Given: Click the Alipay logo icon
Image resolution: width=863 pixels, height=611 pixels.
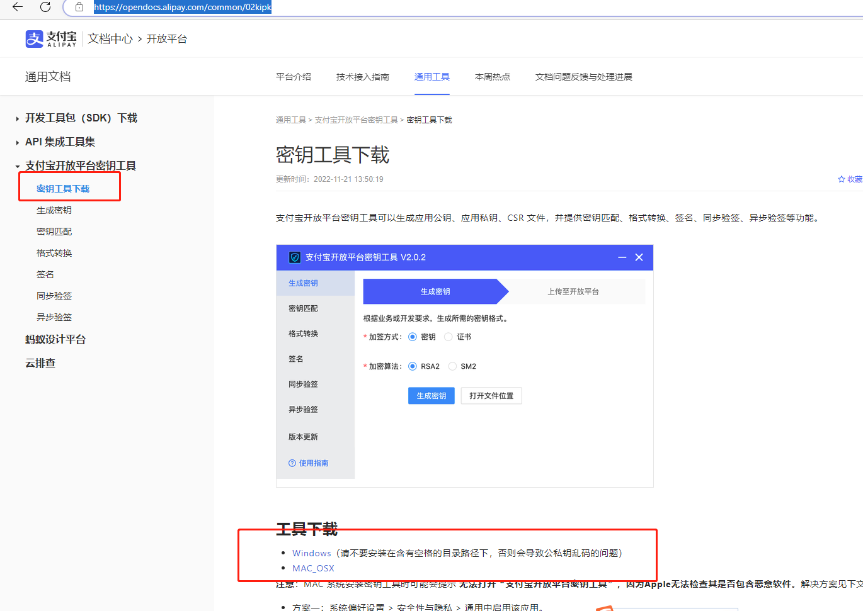Looking at the screenshot, I should pyautogui.click(x=34, y=39).
